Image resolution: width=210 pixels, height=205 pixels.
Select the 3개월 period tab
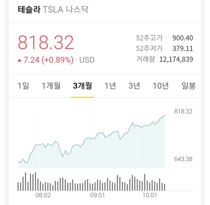(x=82, y=86)
